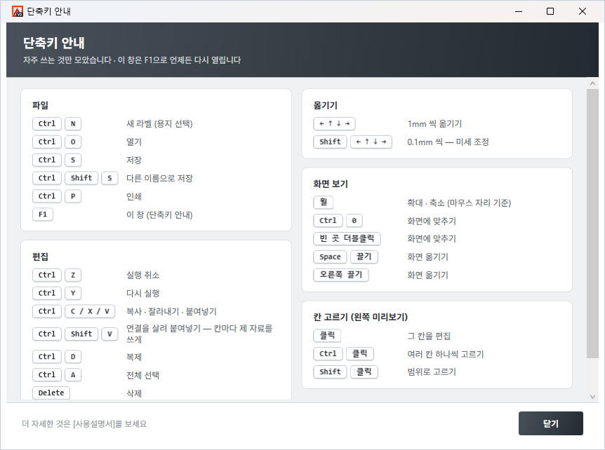Click the 편집 section heading
The image size is (605, 450).
click(40, 257)
